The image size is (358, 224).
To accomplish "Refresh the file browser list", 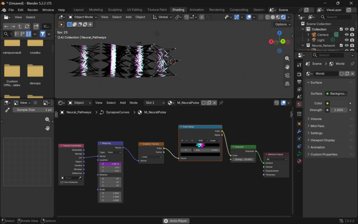I will (27, 27).
